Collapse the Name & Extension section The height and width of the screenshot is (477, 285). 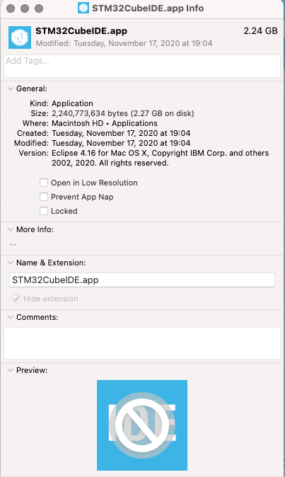click(x=11, y=263)
